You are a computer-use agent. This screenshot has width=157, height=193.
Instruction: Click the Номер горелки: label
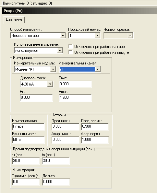tap(116, 29)
